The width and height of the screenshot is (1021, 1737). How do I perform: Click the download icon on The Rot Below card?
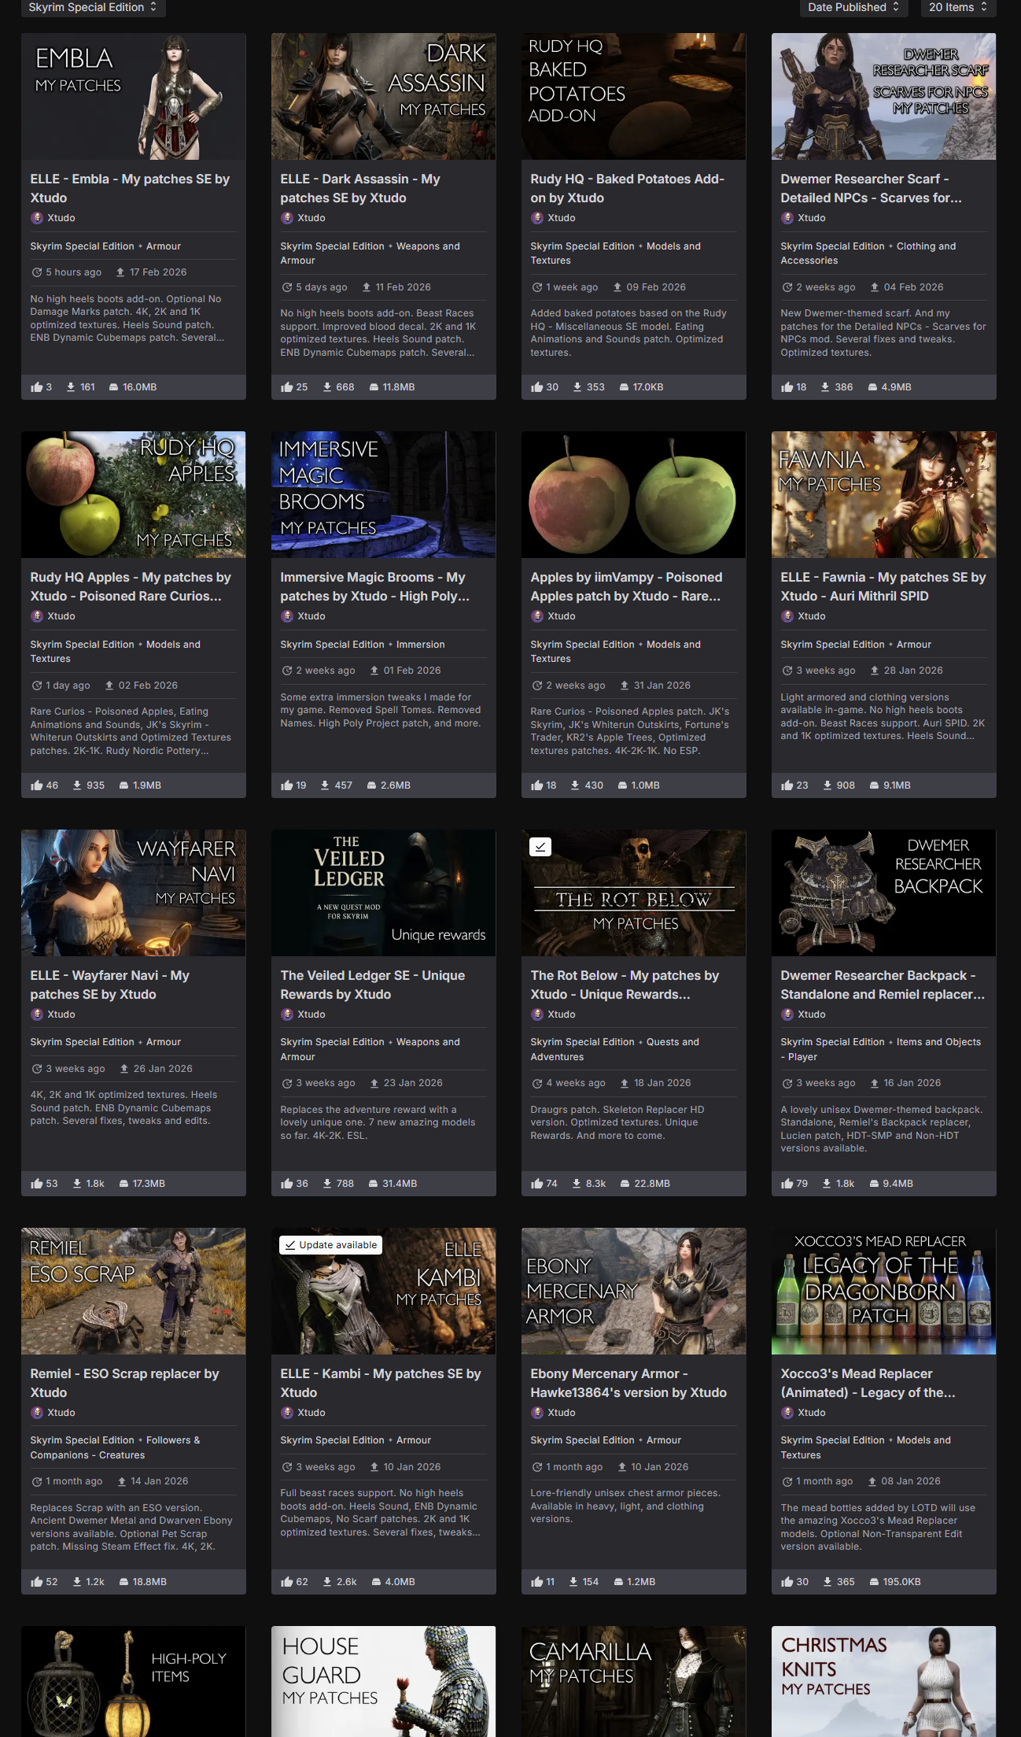(x=577, y=1184)
